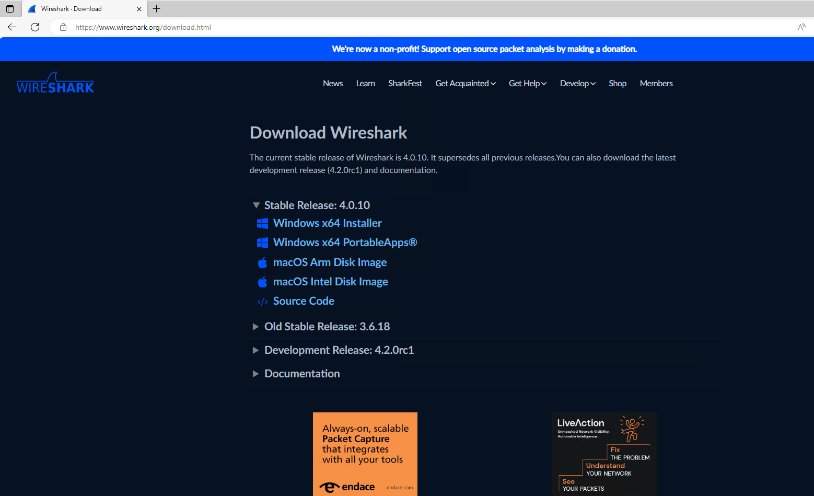Open the Develop dropdown menu
The width and height of the screenshot is (814, 496).
(x=577, y=83)
